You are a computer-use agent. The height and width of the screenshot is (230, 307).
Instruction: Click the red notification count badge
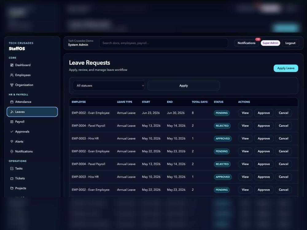(258, 39)
